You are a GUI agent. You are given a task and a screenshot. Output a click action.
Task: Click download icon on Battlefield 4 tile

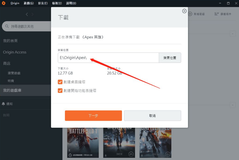[142, 155]
